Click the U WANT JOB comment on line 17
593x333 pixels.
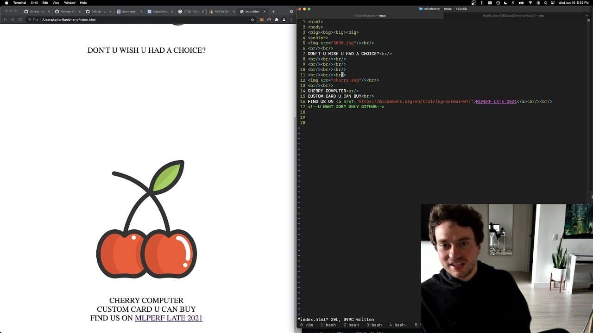point(346,107)
